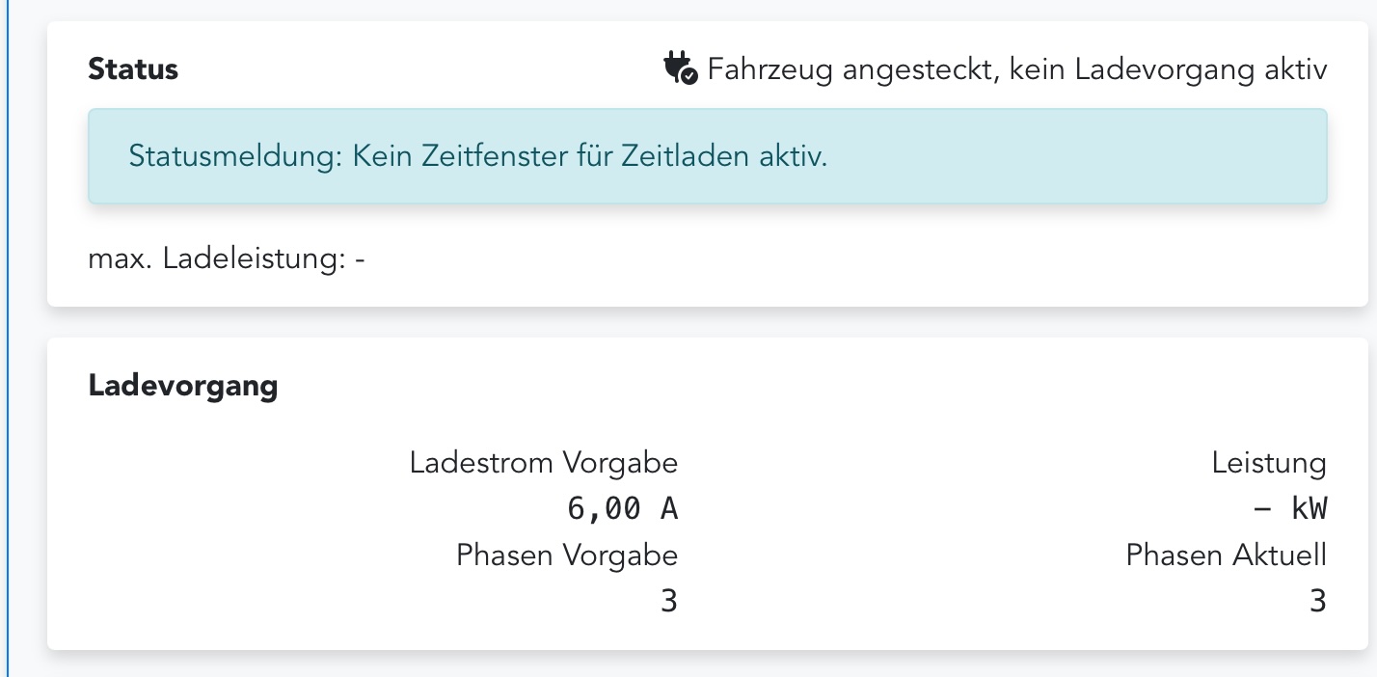This screenshot has width=1377, height=677.
Task: Select the dash placeholder next to kW
Action: pos(1261,508)
